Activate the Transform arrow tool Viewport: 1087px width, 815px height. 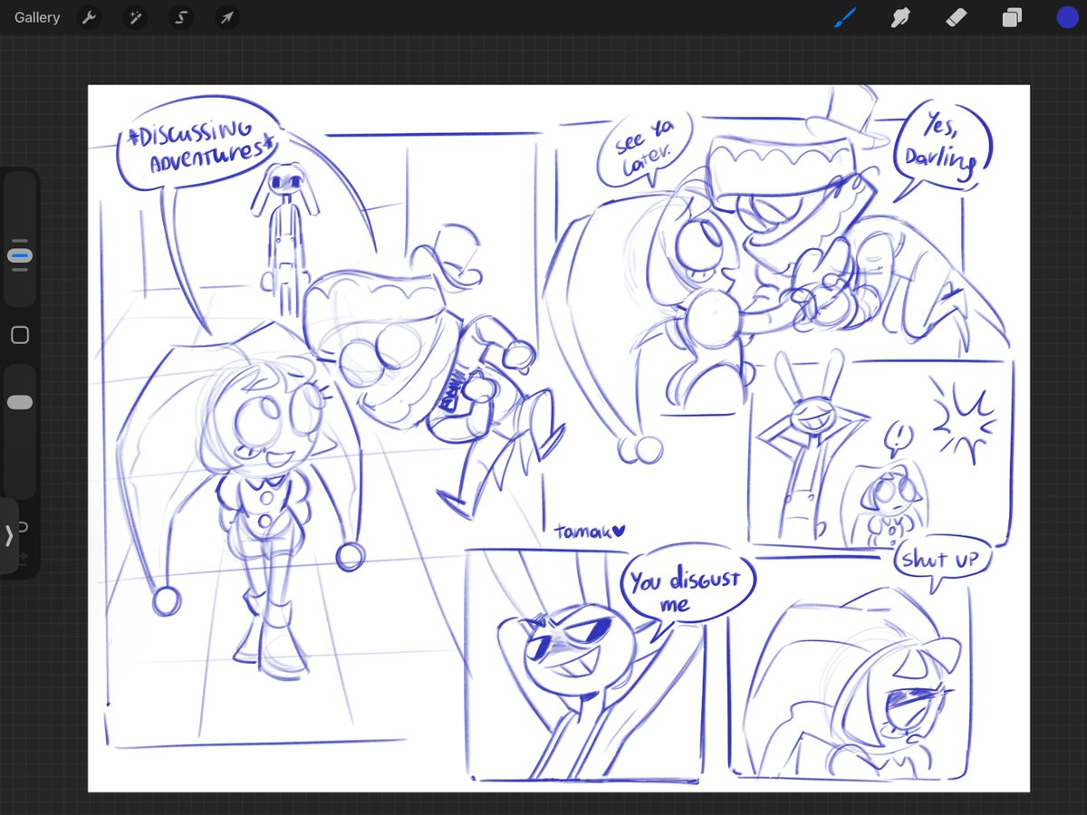[227, 17]
